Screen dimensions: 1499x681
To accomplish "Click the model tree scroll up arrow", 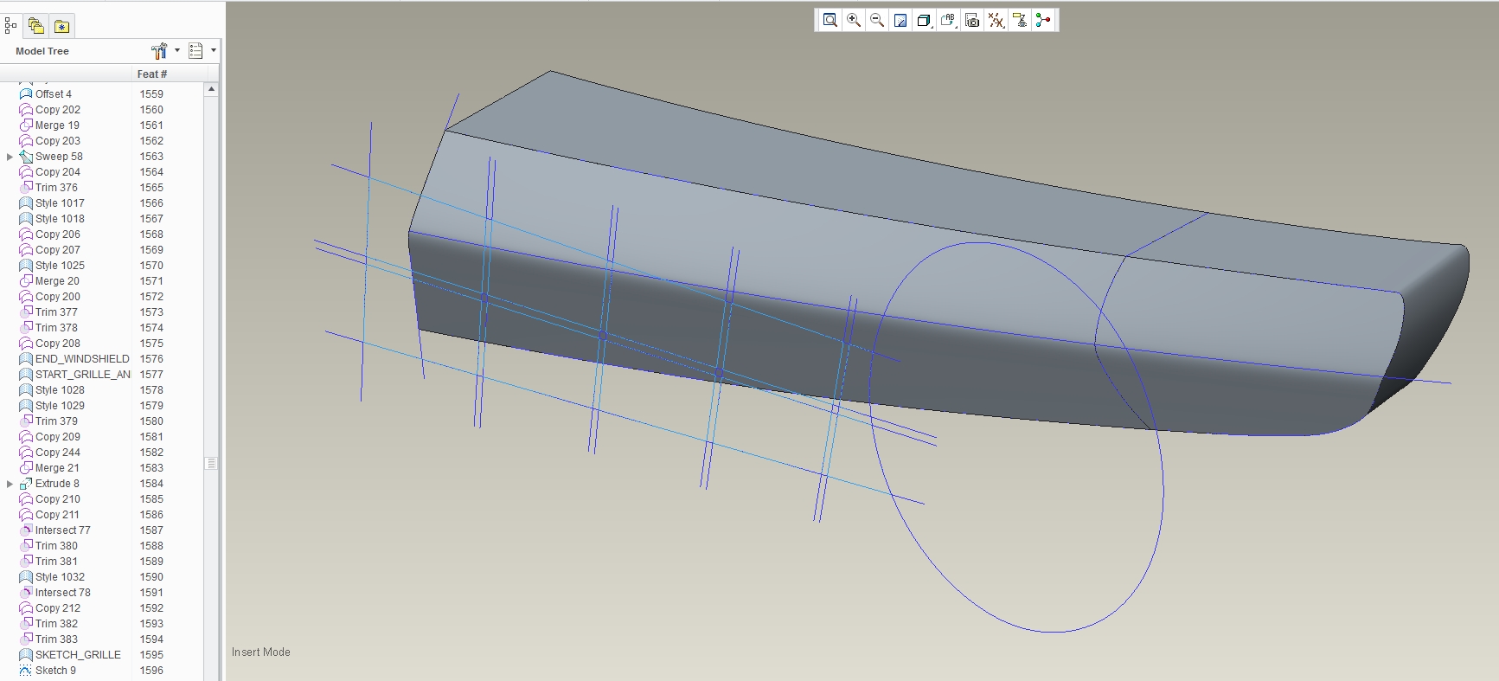I will pos(211,89).
